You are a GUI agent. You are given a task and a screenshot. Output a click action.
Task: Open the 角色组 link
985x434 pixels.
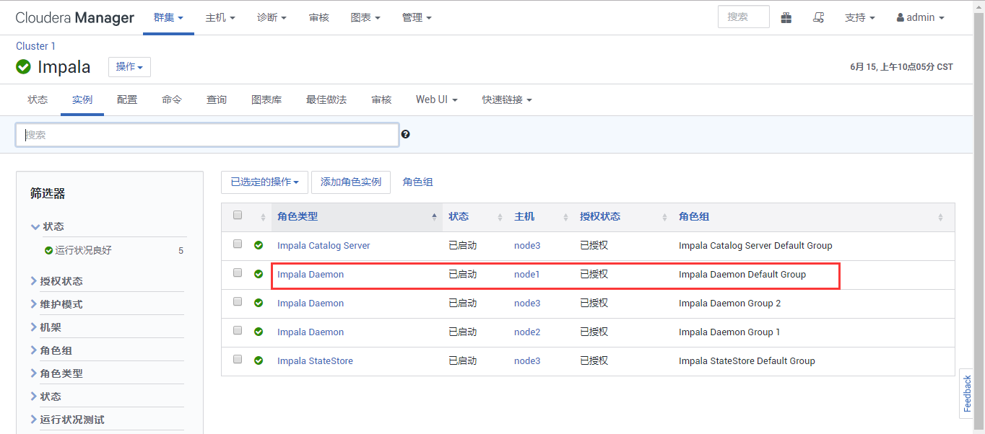418,182
